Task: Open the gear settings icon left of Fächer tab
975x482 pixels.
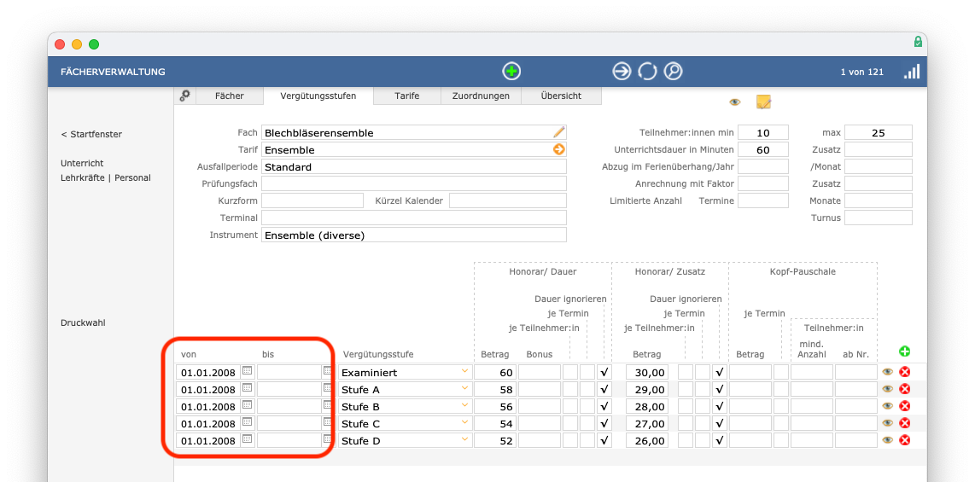Action: [x=184, y=96]
